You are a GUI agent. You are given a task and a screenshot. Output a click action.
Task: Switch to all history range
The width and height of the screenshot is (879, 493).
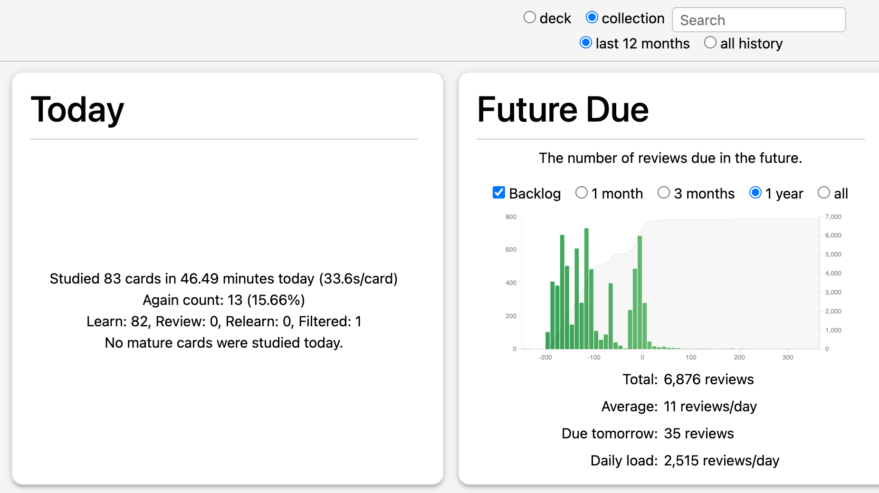click(710, 43)
